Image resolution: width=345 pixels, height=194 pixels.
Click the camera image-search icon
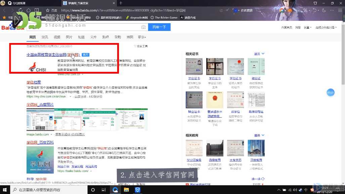(143, 27)
